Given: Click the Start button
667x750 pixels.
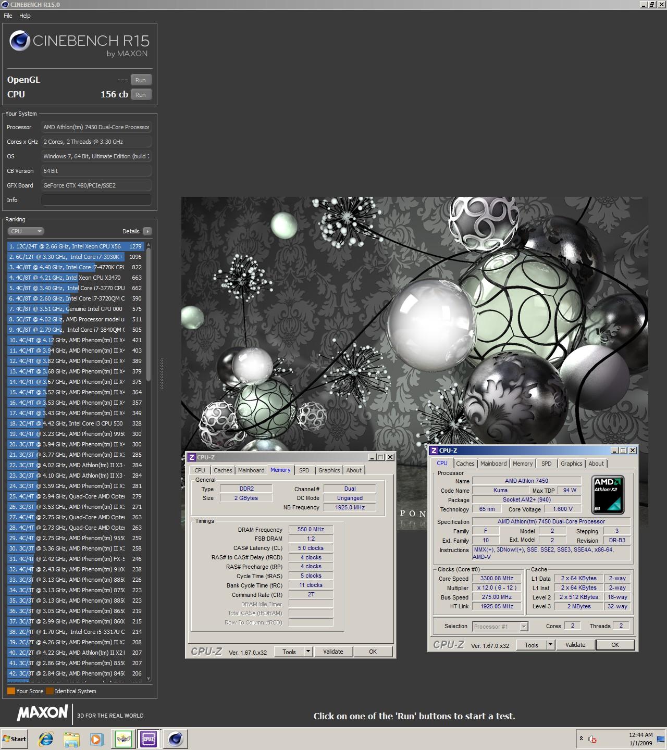Looking at the screenshot, I should point(15,739).
